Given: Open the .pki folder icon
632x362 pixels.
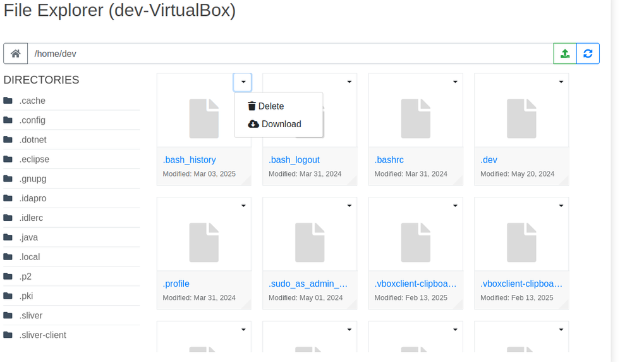Looking at the screenshot, I should (x=8, y=296).
